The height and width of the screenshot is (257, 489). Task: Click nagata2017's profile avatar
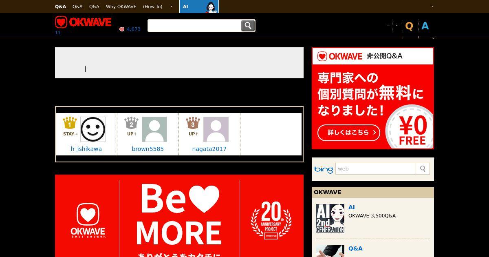216,129
